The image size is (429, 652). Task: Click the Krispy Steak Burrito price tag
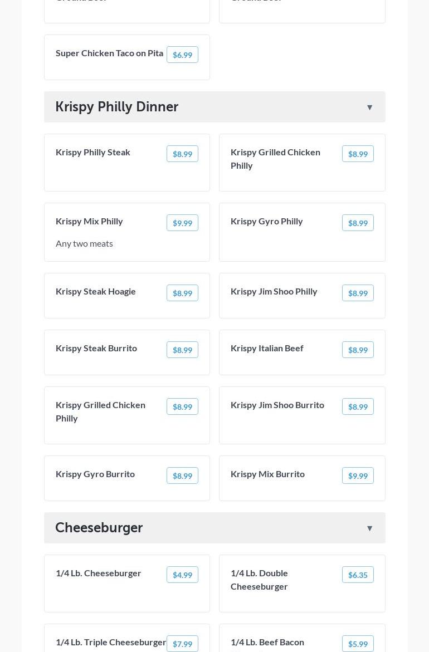tap(182, 350)
